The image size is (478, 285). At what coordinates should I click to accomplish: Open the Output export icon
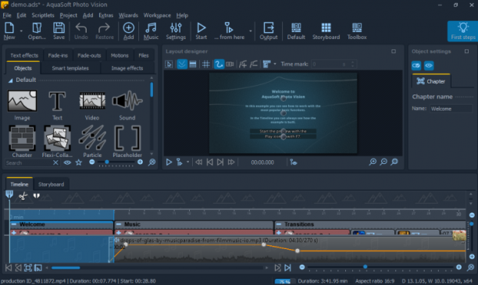(x=269, y=30)
